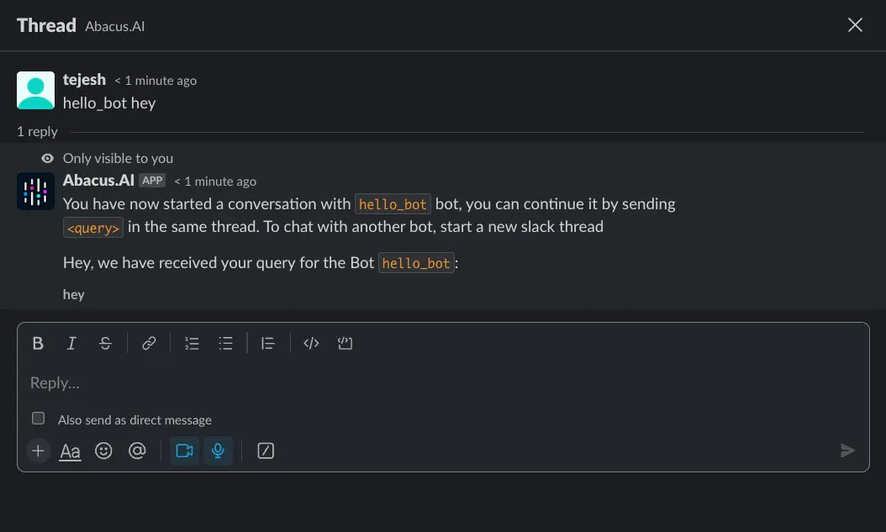Open slash command shortcuts
The height and width of the screenshot is (532, 886).
(266, 451)
